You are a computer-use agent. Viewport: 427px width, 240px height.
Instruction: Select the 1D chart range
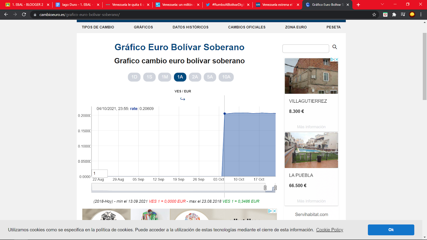(134, 77)
